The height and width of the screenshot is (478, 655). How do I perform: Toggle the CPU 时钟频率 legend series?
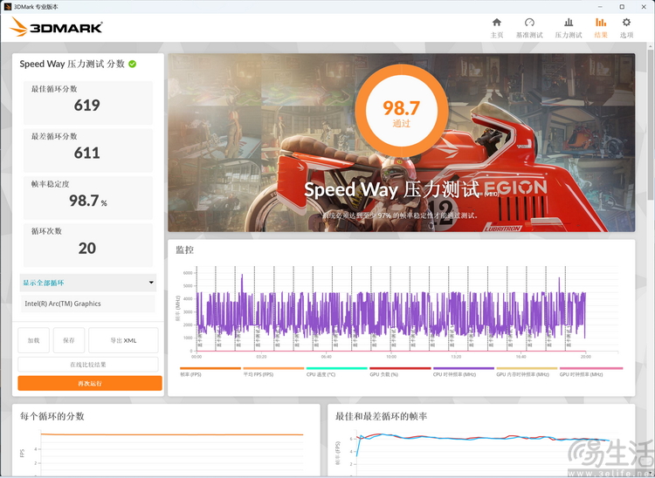tap(463, 372)
